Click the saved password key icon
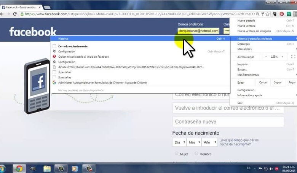297x173 pixels. click(x=262, y=14)
